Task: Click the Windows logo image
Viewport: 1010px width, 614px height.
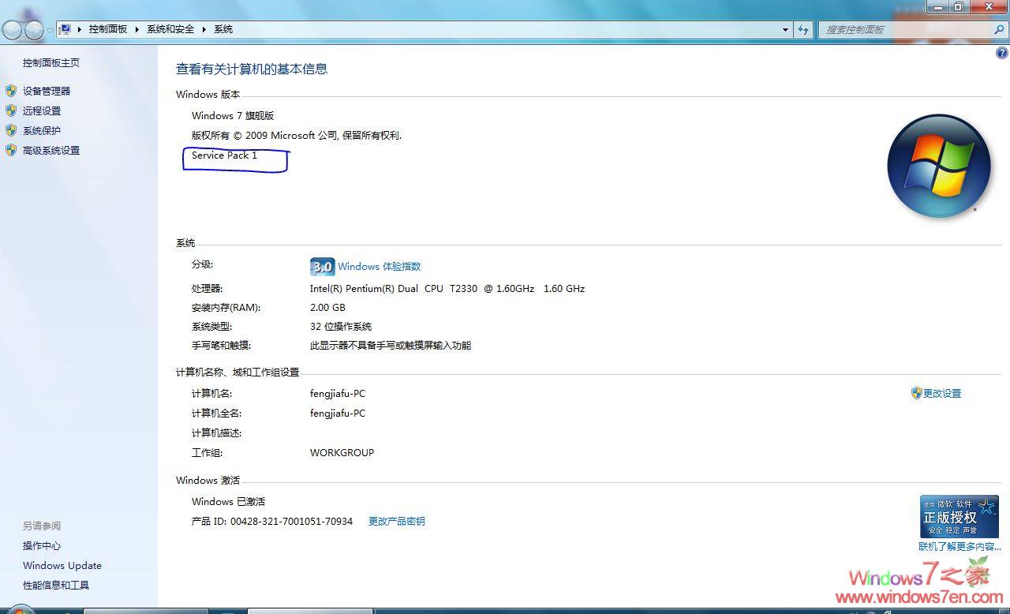Action: tap(938, 166)
